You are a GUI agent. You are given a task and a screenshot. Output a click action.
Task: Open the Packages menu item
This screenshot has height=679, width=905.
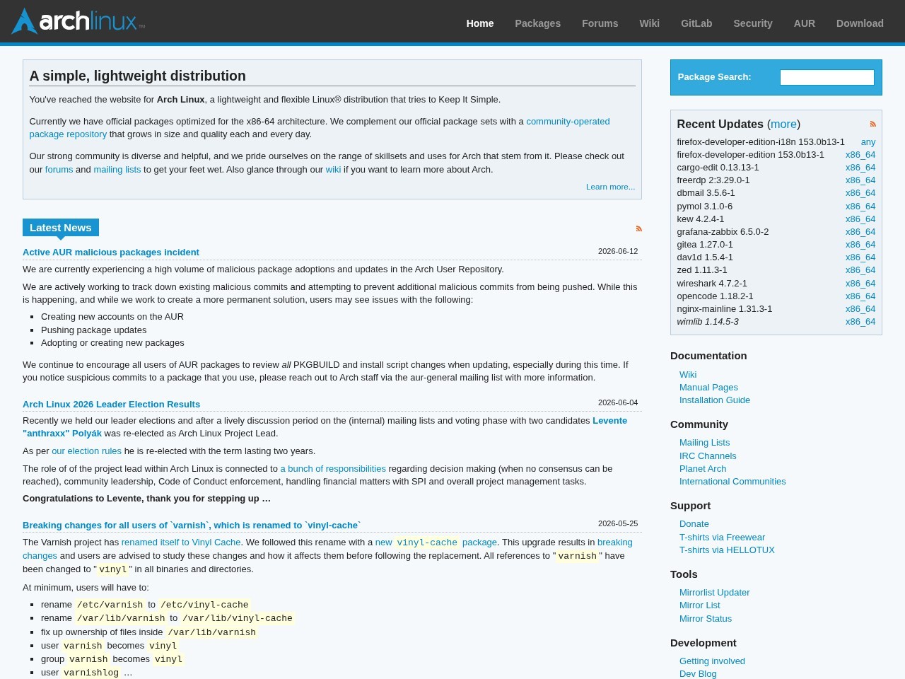pyautogui.click(x=537, y=23)
